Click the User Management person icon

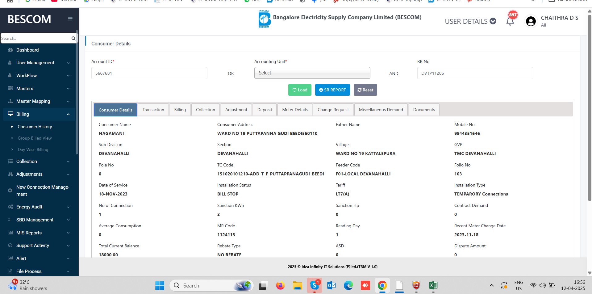[x=10, y=62]
